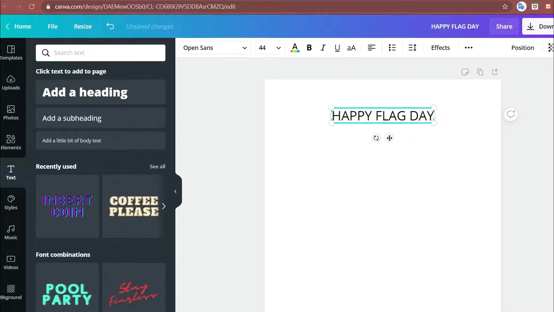
Task: Toggle bold on the heading
Action: pyautogui.click(x=309, y=48)
